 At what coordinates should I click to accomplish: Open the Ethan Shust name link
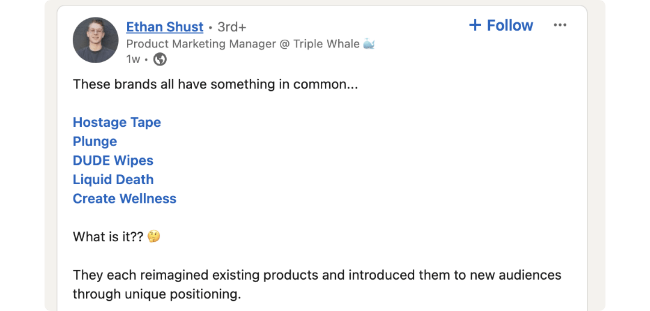[164, 27]
